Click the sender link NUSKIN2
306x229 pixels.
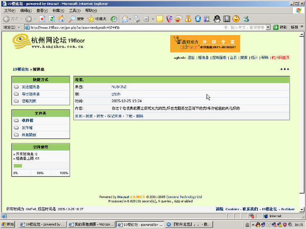coord(119,87)
